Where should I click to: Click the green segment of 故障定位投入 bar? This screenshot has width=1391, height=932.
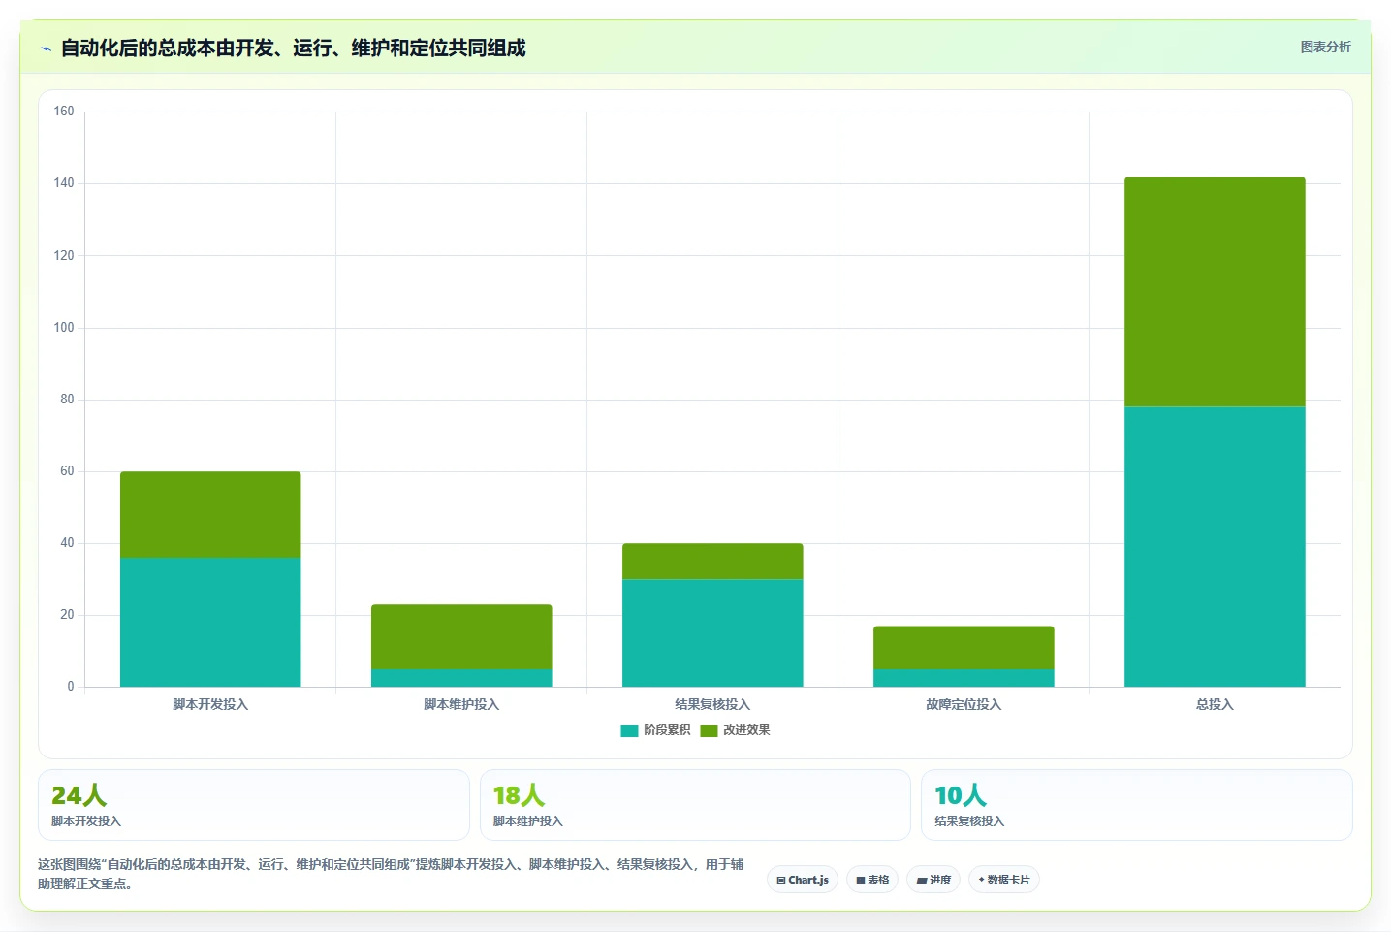point(964,648)
